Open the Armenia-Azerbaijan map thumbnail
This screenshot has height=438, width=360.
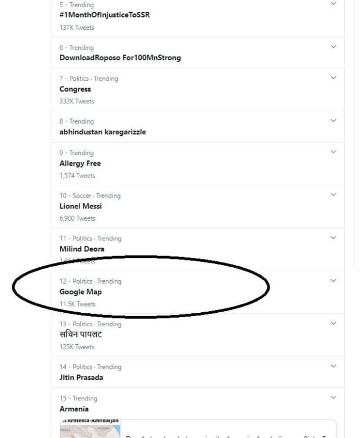(x=90, y=429)
